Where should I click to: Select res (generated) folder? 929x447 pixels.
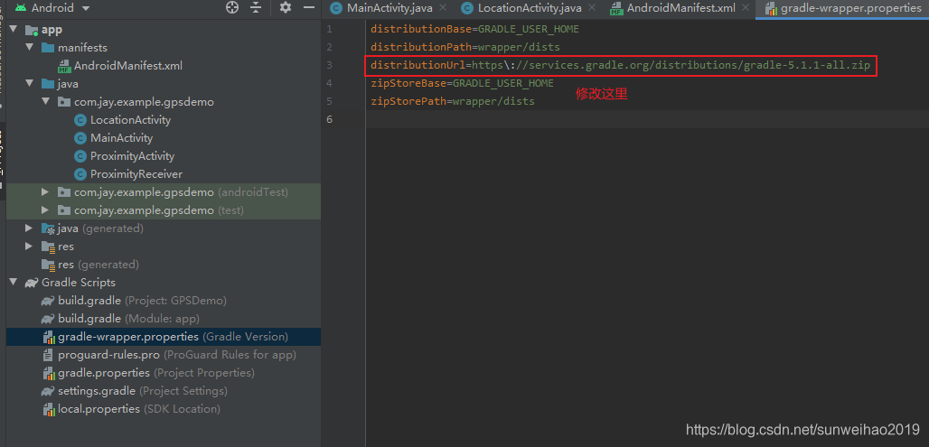coord(99,264)
